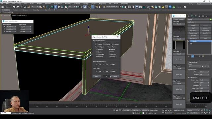This screenshot has height=119, width=212.
Task: Click the TurboSmooth modifier button
Action: [205, 31]
